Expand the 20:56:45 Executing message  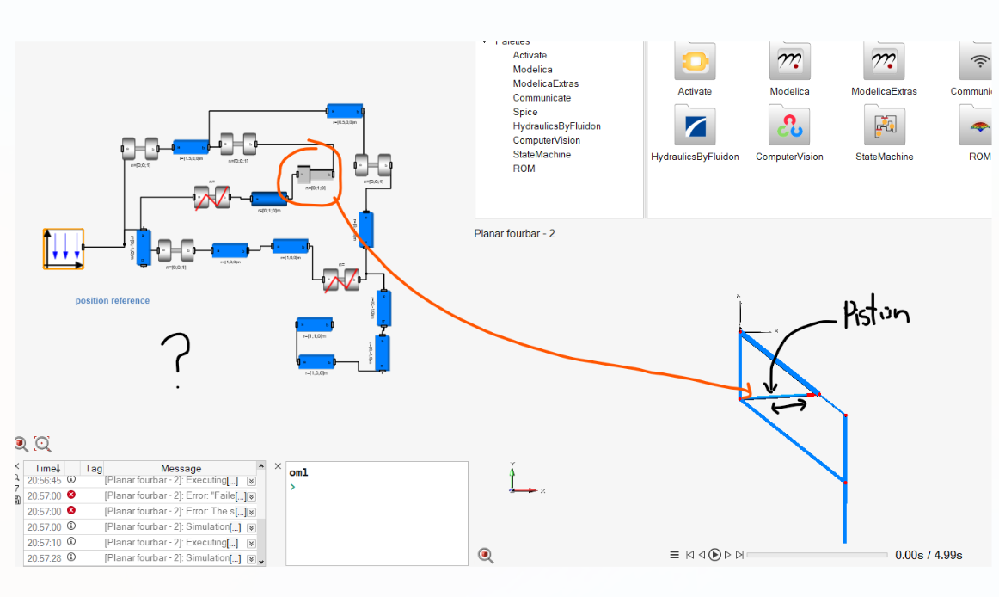[251, 481]
